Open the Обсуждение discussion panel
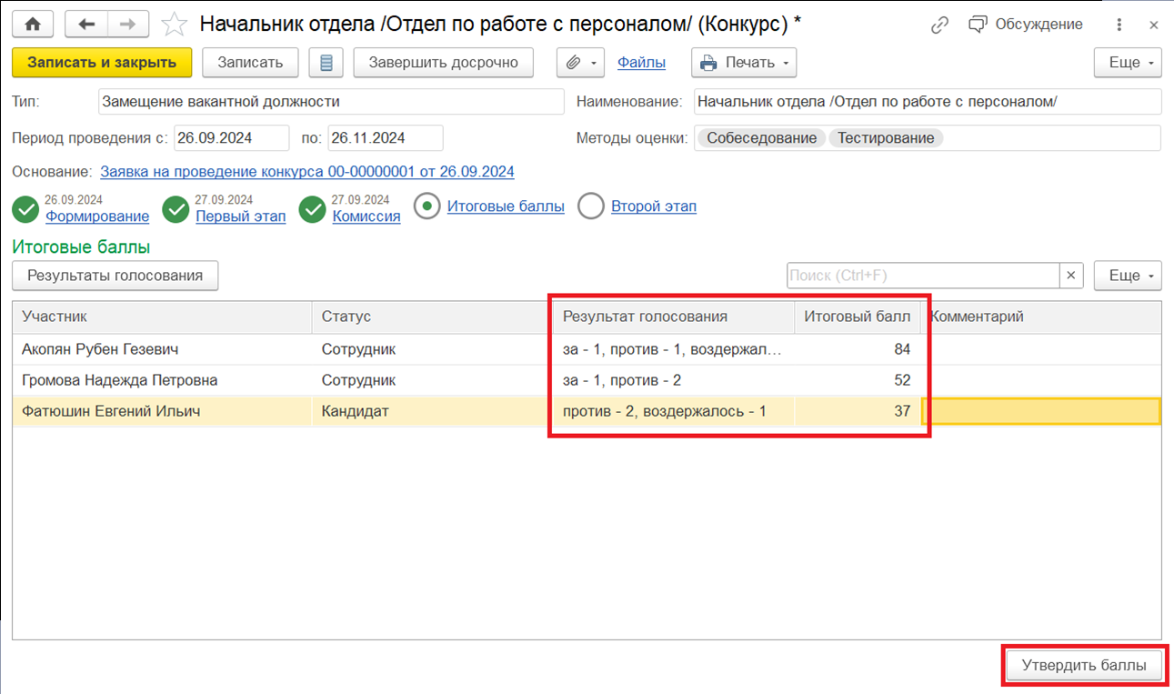Viewport: 1174px width, 694px height. tap(1026, 25)
